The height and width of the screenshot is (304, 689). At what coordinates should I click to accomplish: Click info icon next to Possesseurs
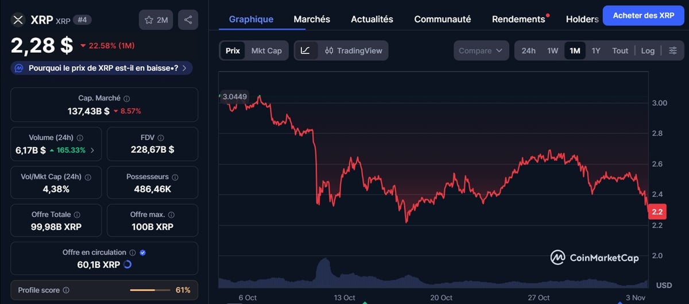point(175,177)
